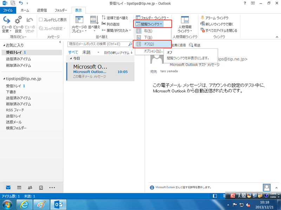The height and width of the screenshot is (210, 281).
Task: Open 下書き folder
Action: point(11,92)
